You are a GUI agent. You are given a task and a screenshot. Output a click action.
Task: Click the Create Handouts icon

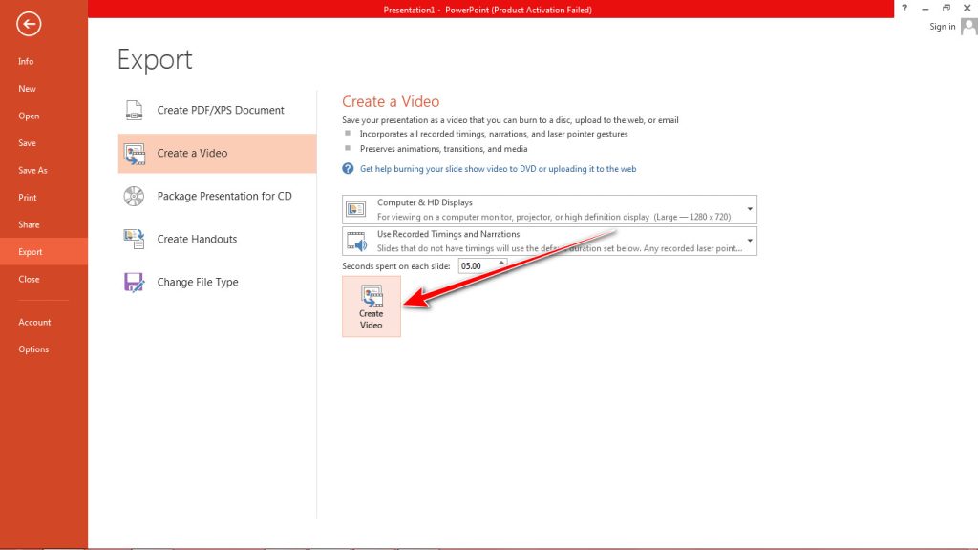[134, 239]
